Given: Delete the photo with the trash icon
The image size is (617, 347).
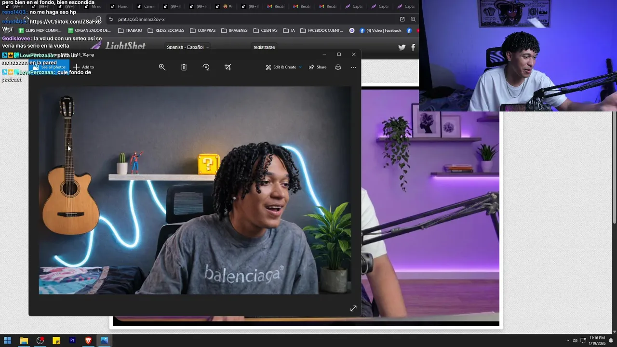Looking at the screenshot, I should [184, 67].
